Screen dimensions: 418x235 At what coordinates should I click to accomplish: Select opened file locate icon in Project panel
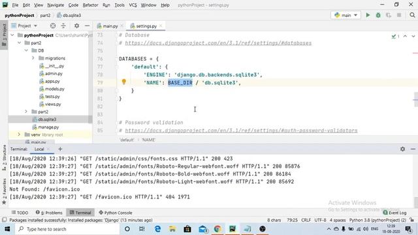pyautogui.click(x=53, y=26)
